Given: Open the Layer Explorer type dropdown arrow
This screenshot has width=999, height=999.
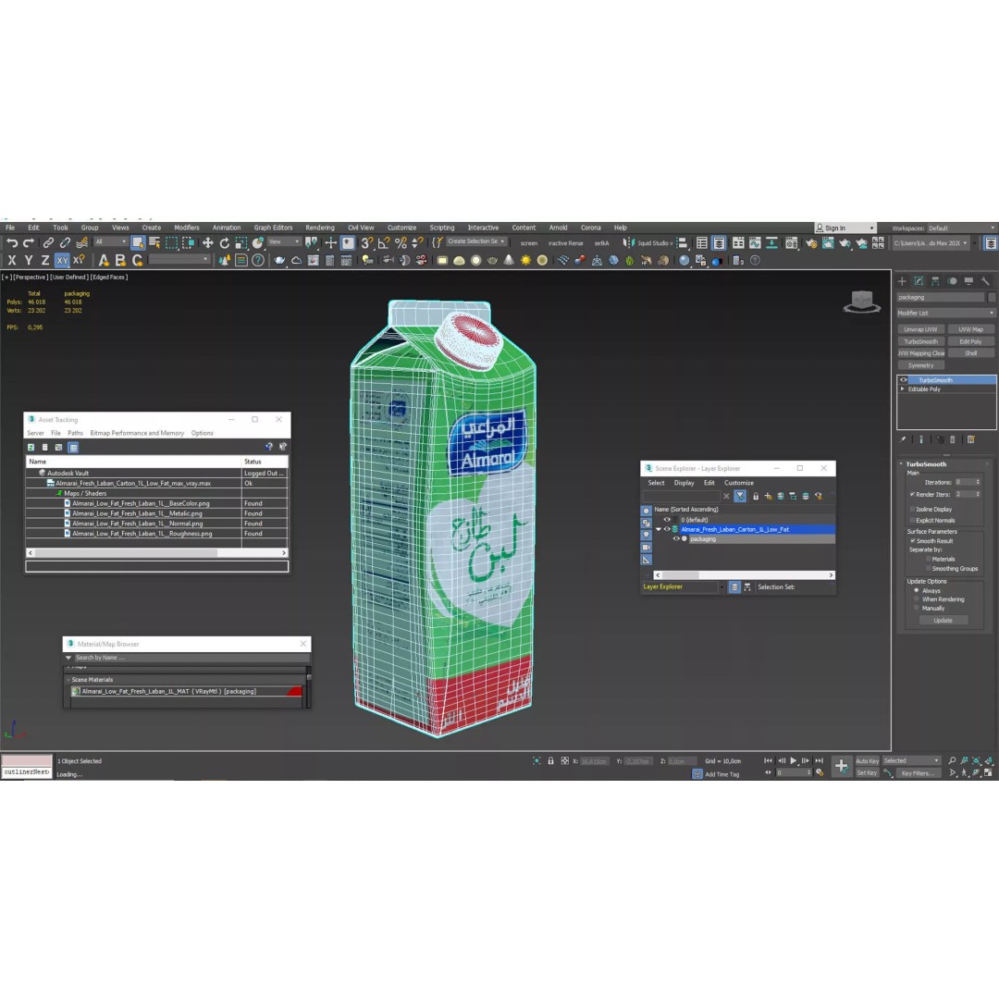Looking at the screenshot, I should pyautogui.click(x=721, y=587).
